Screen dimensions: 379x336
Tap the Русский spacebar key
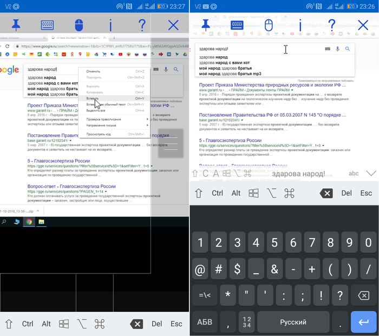coord(293,322)
